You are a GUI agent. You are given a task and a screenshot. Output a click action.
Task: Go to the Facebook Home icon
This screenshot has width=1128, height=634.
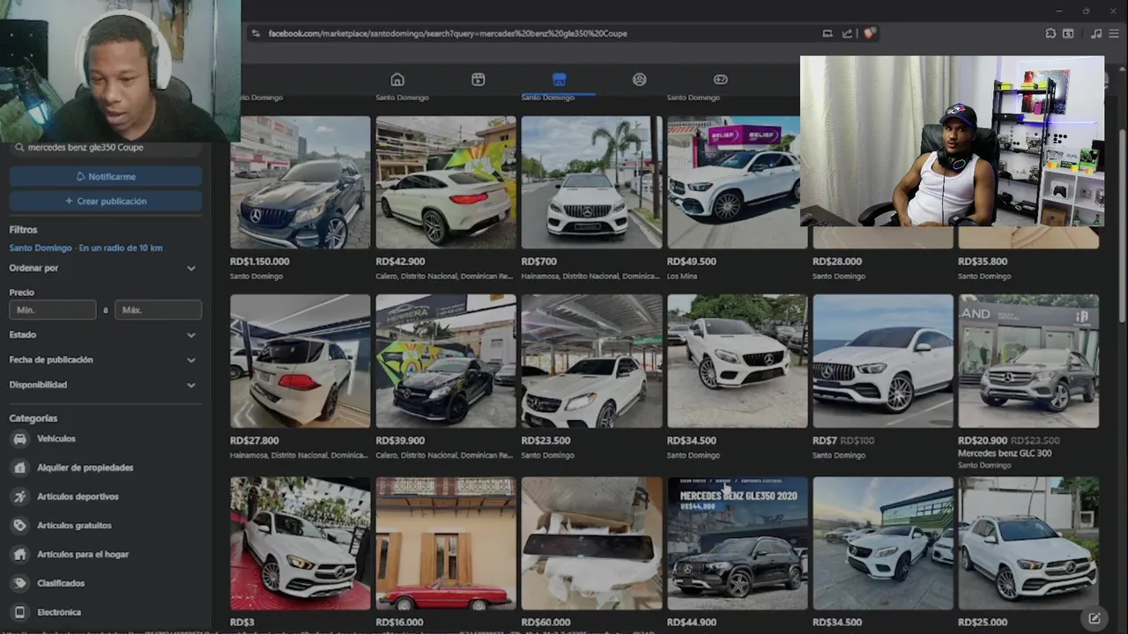click(x=397, y=79)
